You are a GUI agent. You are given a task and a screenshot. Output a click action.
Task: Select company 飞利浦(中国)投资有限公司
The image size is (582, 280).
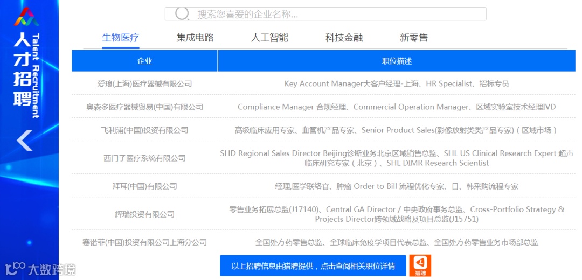pos(144,130)
